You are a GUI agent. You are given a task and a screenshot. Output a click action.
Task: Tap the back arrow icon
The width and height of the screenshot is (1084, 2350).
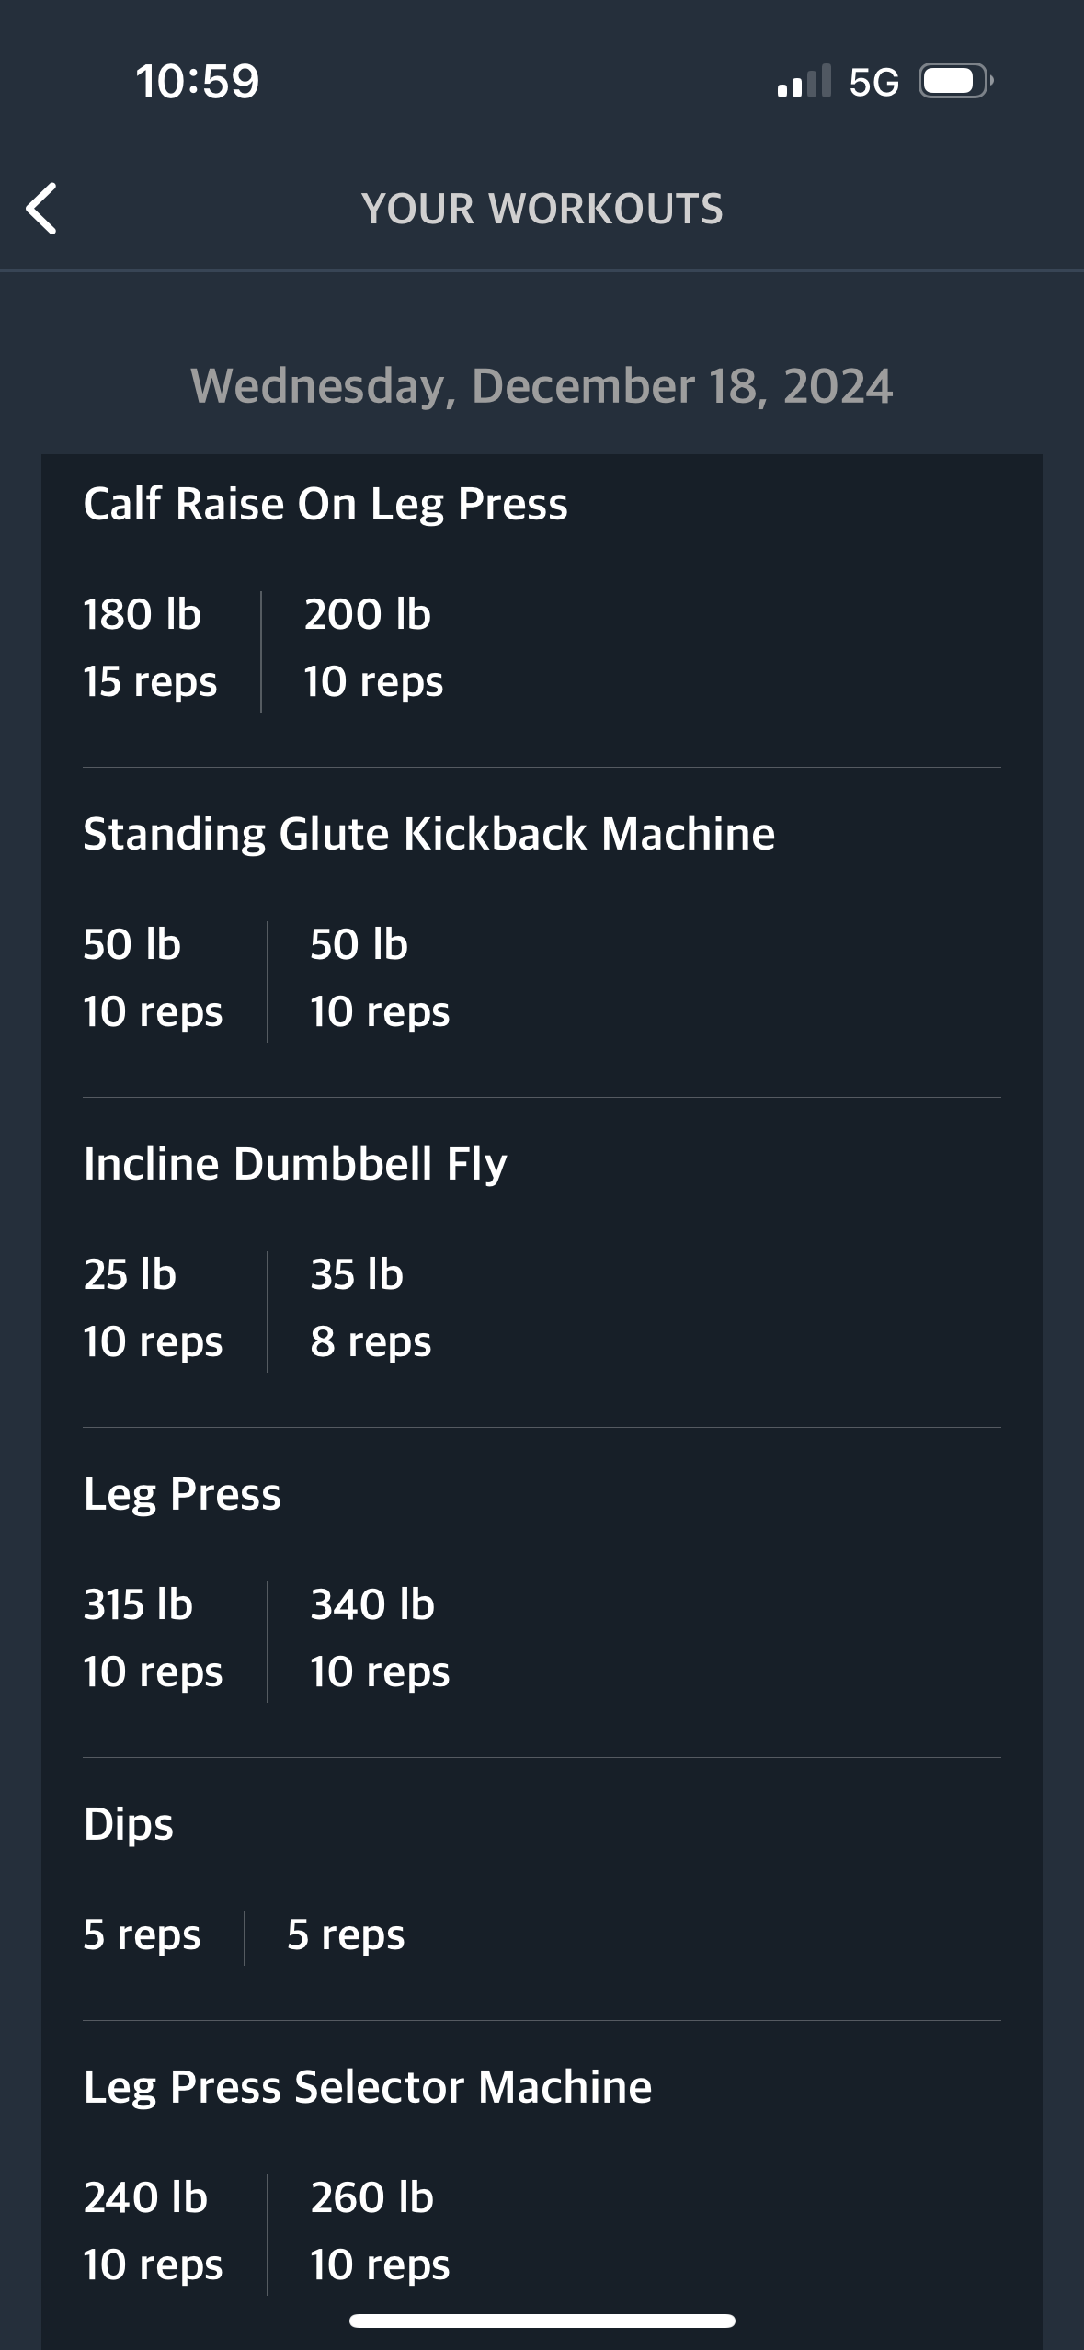tap(41, 209)
